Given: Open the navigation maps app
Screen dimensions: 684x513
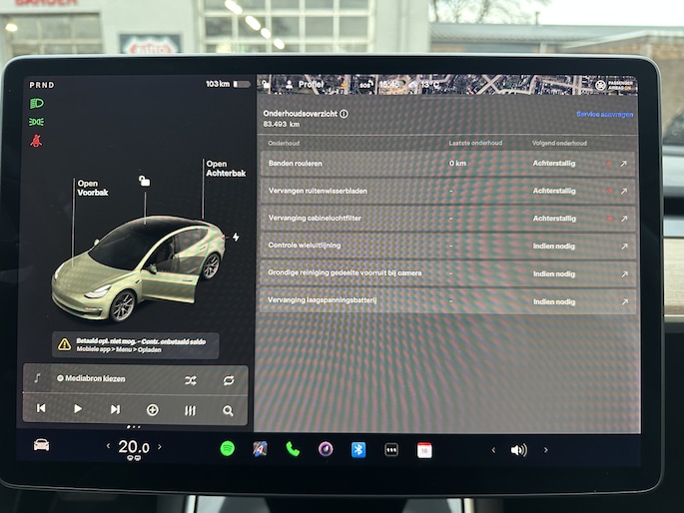Looking at the screenshot, I should tap(260, 449).
